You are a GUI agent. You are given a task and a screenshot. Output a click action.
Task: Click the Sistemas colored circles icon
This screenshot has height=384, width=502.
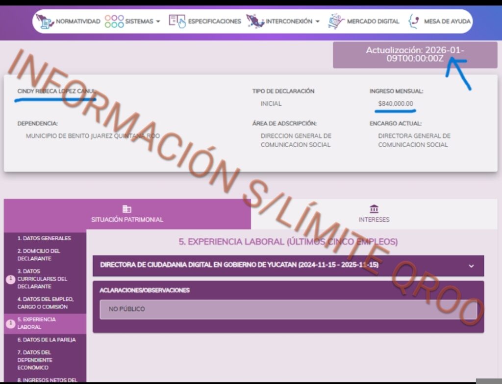tap(114, 22)
